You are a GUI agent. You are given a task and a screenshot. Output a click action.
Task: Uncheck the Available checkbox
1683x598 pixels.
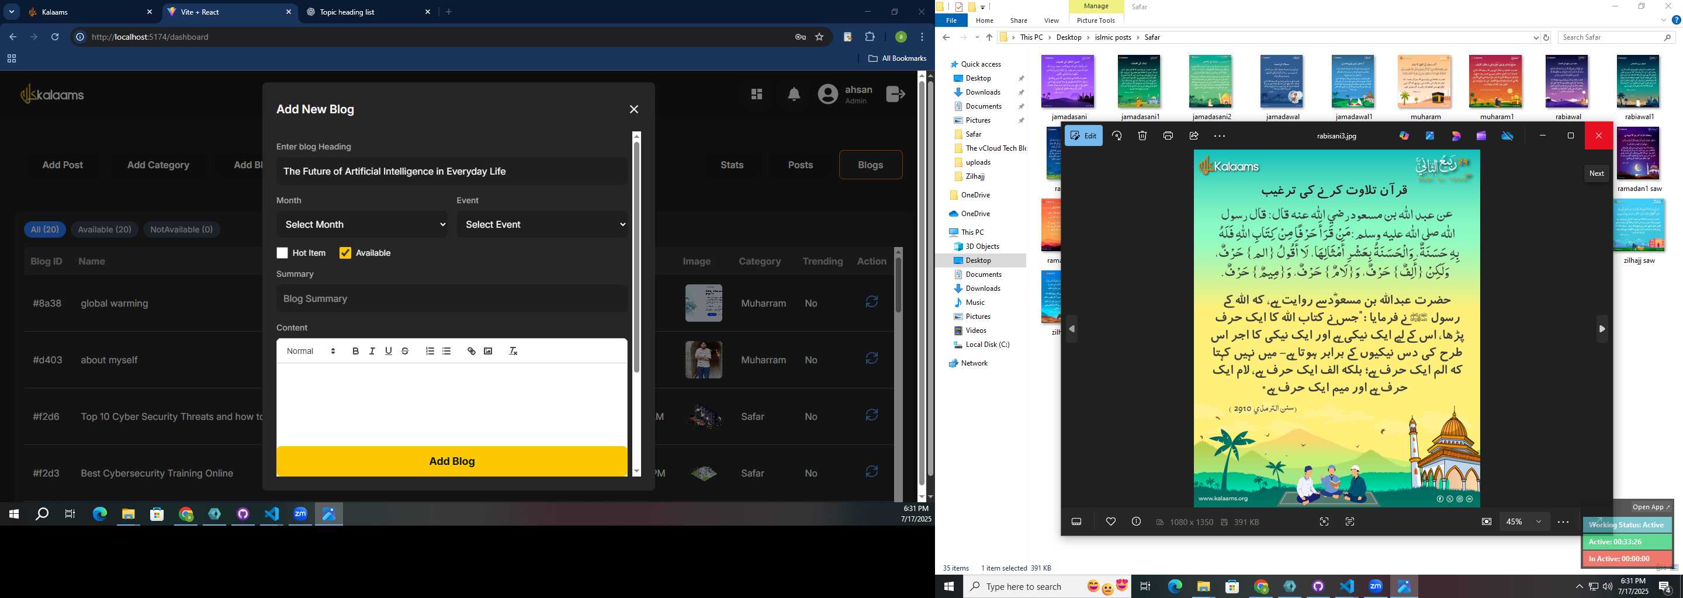point(345,253)
